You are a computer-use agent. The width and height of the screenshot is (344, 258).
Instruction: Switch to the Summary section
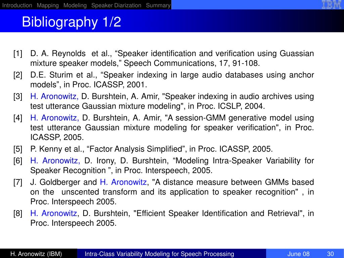tap(158, 5)
